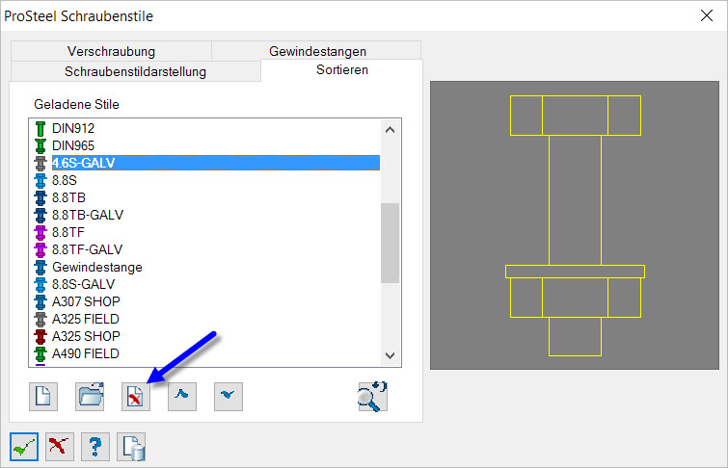Select DIN965 style in list
728x468 pixels.
[x=73, y=145]
